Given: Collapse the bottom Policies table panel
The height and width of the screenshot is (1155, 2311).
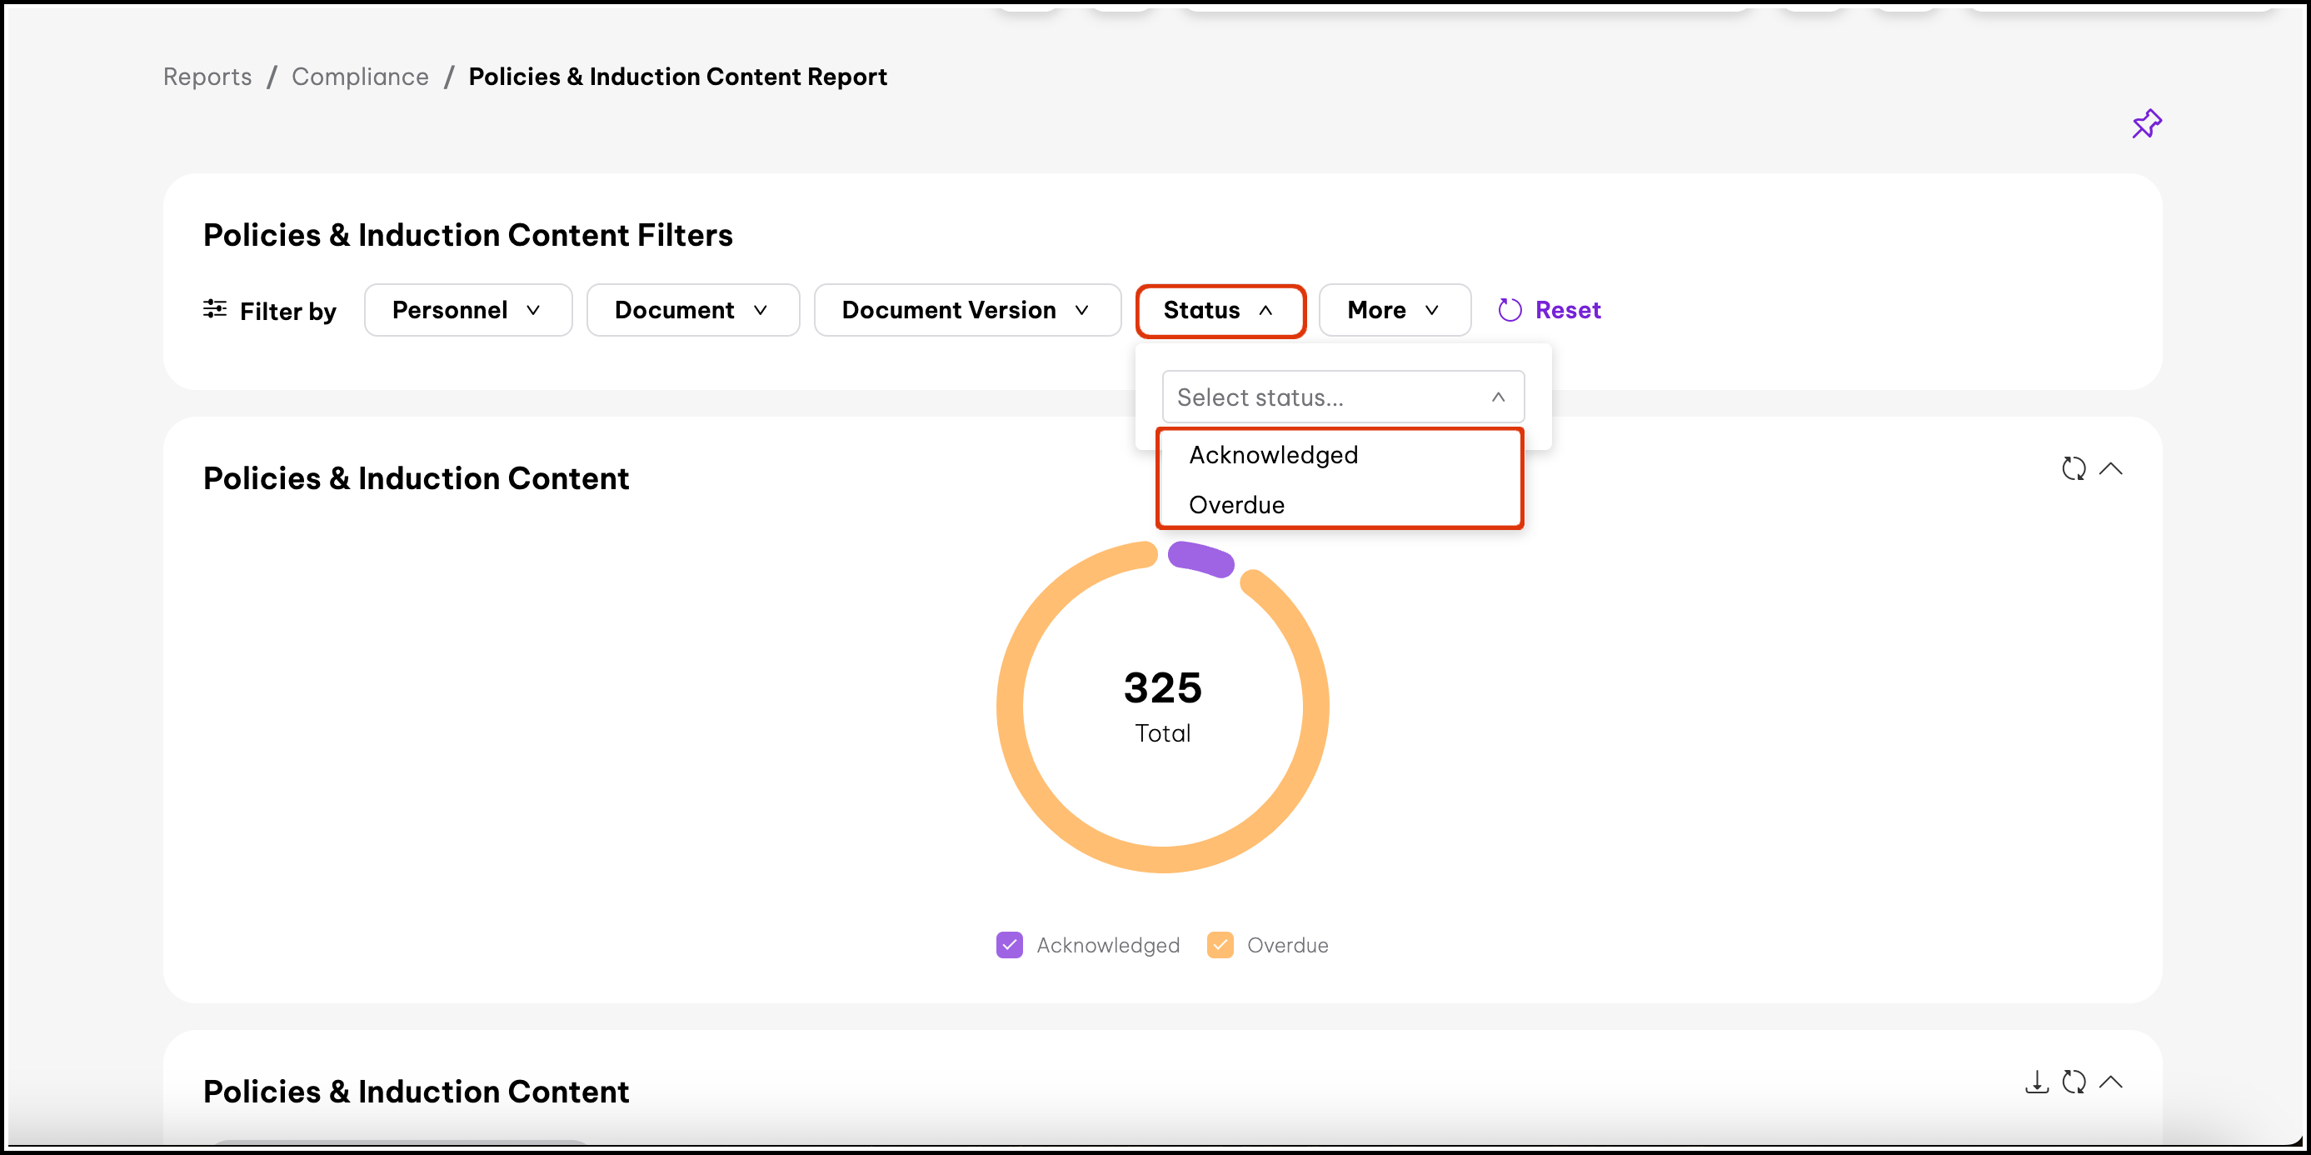Looking at the screenshot, I should [x=2111, y=1082].
